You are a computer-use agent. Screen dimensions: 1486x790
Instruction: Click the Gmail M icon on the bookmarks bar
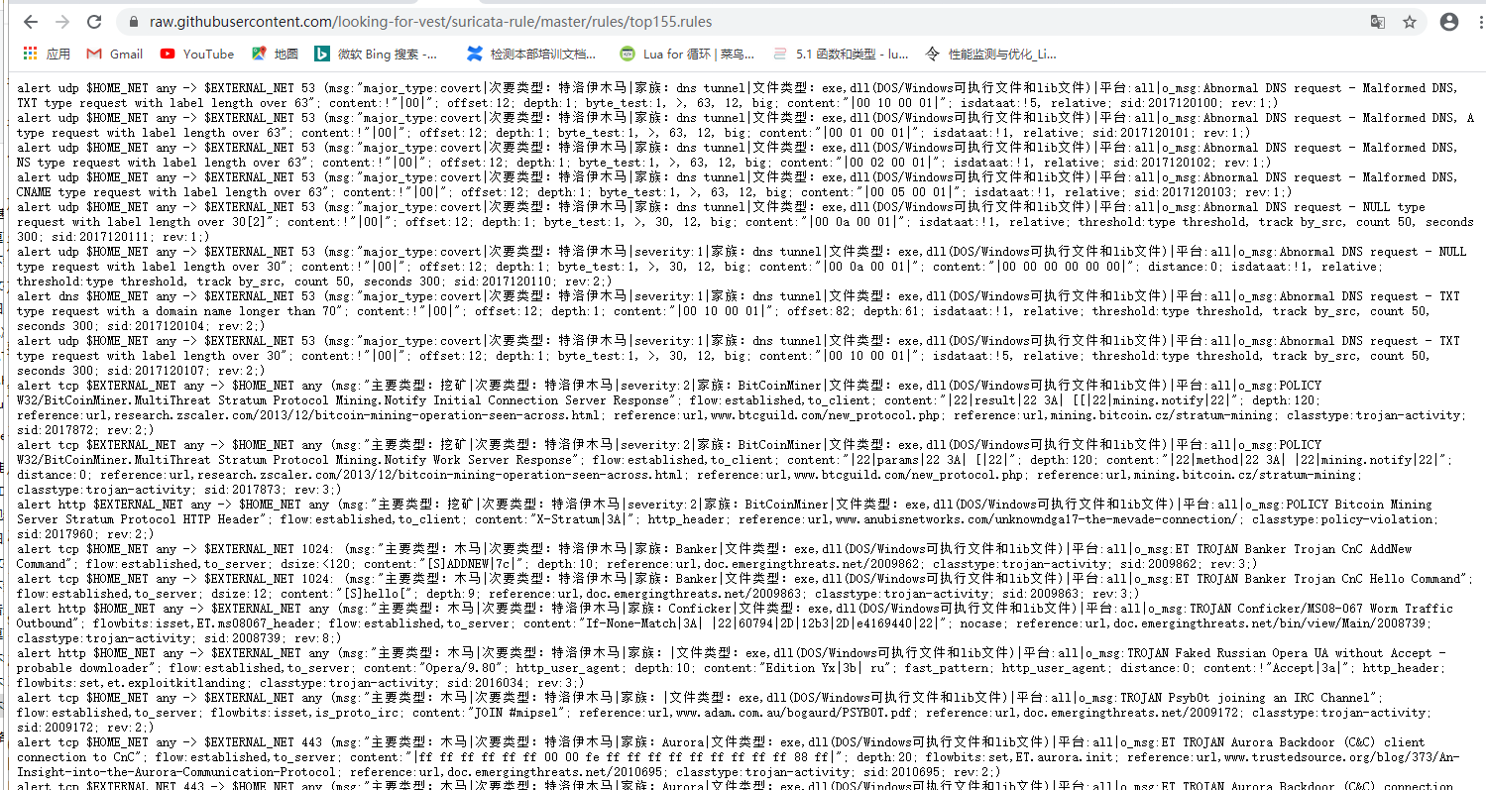point(94,54)
